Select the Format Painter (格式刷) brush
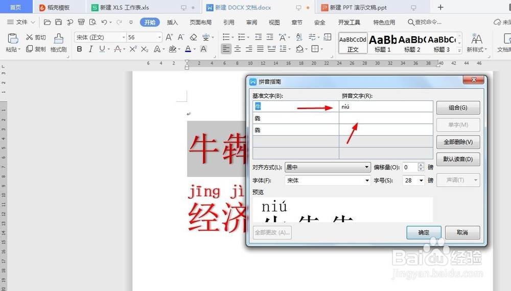The width and height of the screenshot is (511, 291). (59, 39)
